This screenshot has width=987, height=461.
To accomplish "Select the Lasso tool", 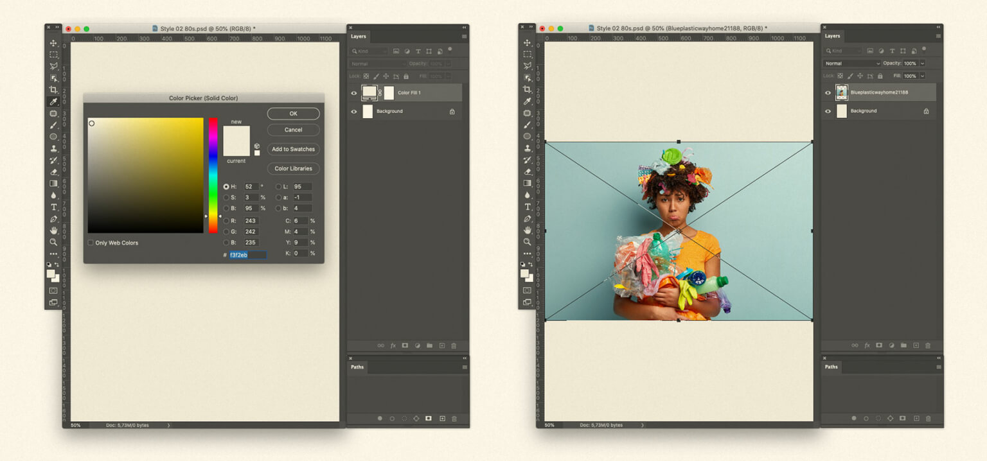I will (x=53, y=66).
